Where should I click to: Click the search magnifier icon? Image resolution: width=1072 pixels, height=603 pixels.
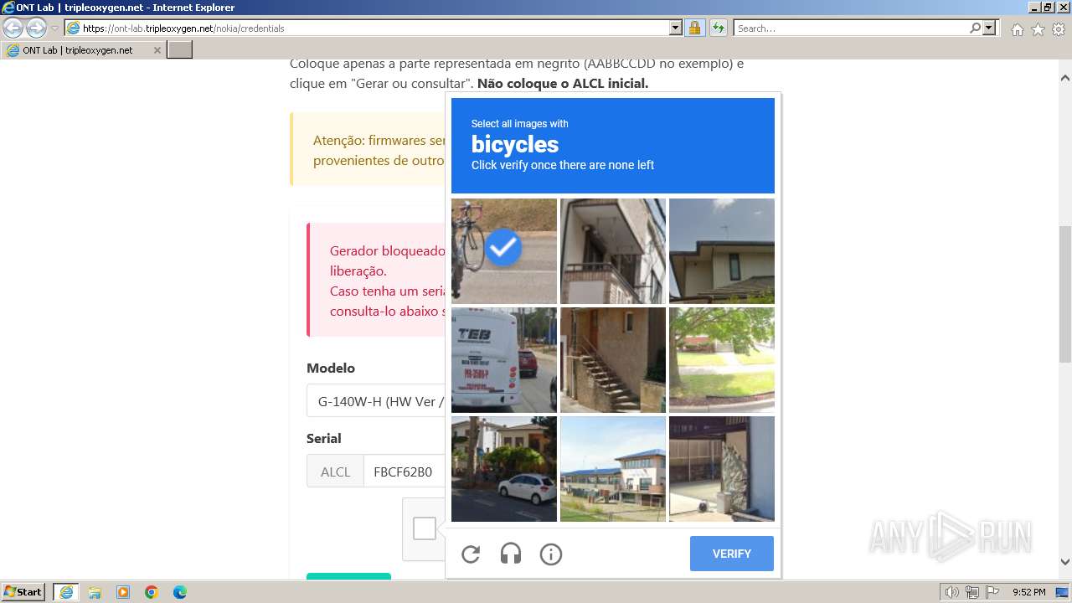pyautogui.click(x=975, y=28)
